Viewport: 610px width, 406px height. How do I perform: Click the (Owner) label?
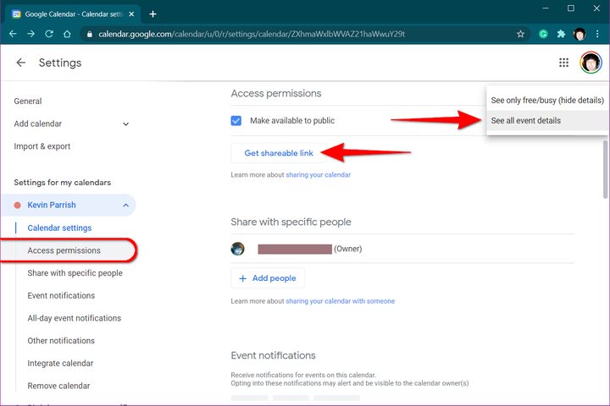coord(348,249)
